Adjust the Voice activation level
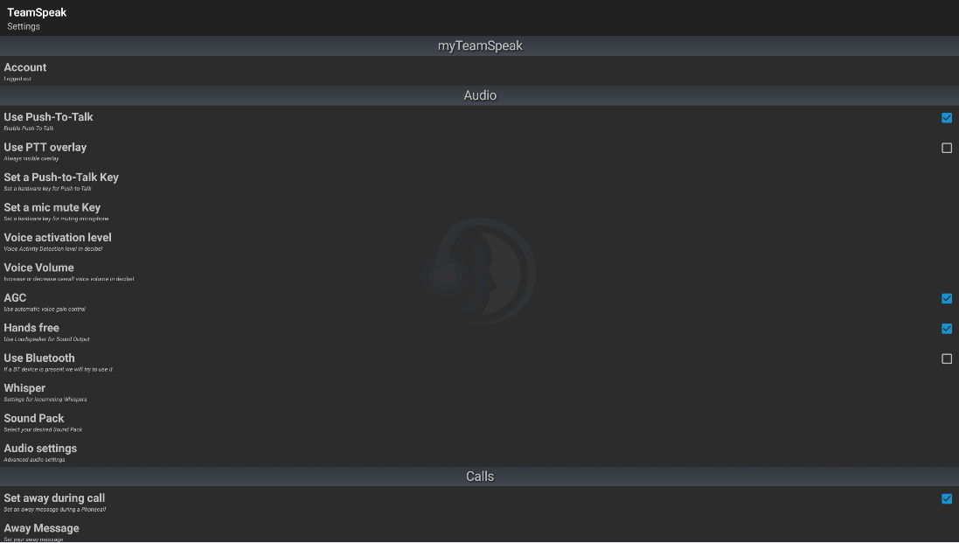Viewport: 959px width, 543px height. (350, 241)
